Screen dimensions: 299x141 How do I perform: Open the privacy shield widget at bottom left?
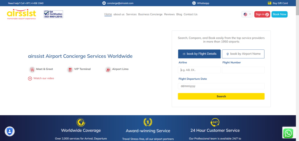10,131
